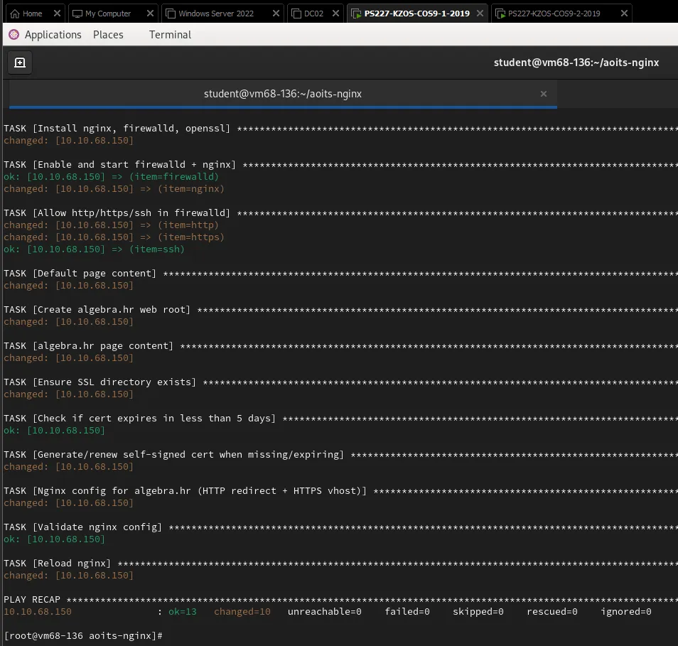The height and width of the screenshot is (646, 678).
Task: Click the distro logo beside the Applications menu
Action: pyautogui.click(x=13, y=34)
